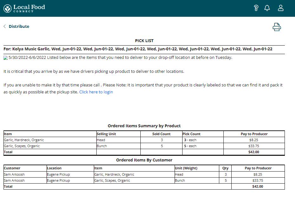Click the Garlic, Scapes, Organic summary row
The image size is (295, 201).
(22, 146)
